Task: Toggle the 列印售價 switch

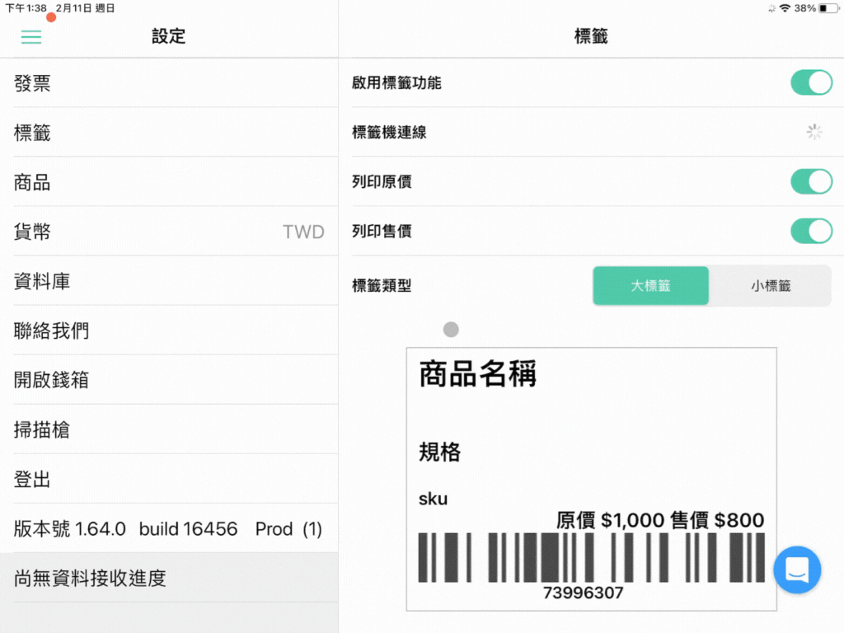Action: pyautogui.click(x=811, y=231)
